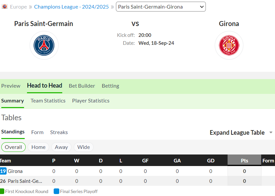Select the Wide table view filter
Screen dimensions: 275x196
pyautogui.click(x=83, y=147)
